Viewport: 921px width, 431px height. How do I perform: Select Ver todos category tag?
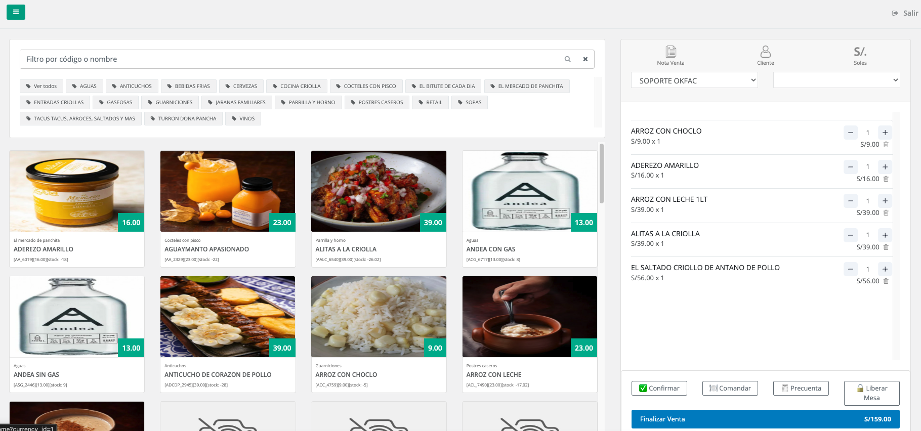click(x=41, y=87)
